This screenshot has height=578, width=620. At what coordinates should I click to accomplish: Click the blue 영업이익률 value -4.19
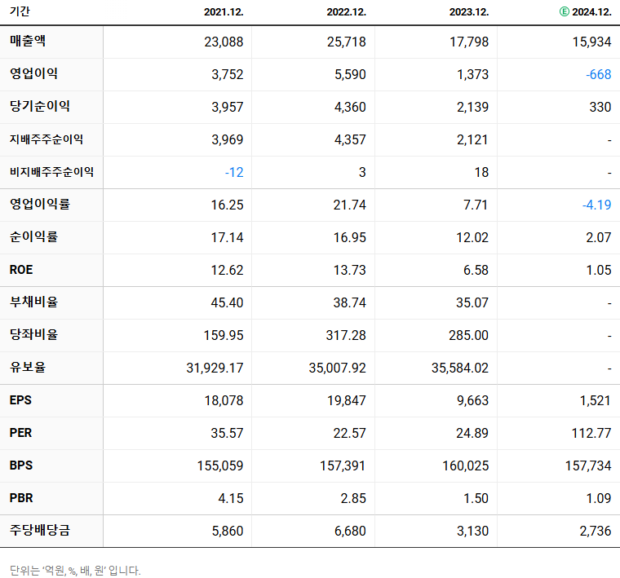click(x=596, y=205)
